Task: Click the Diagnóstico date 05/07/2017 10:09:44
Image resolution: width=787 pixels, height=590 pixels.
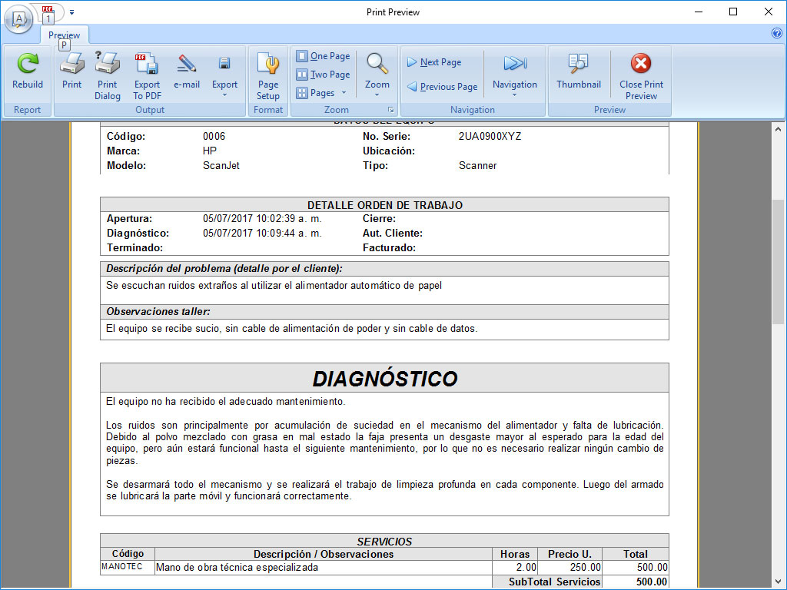Action: pyautogui.click(x=262, y=234)
